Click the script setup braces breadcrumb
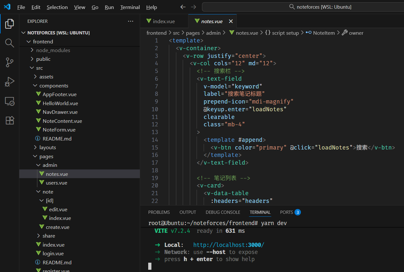The height and width of the screenshot is (272, 404). (x=282, y=33)
